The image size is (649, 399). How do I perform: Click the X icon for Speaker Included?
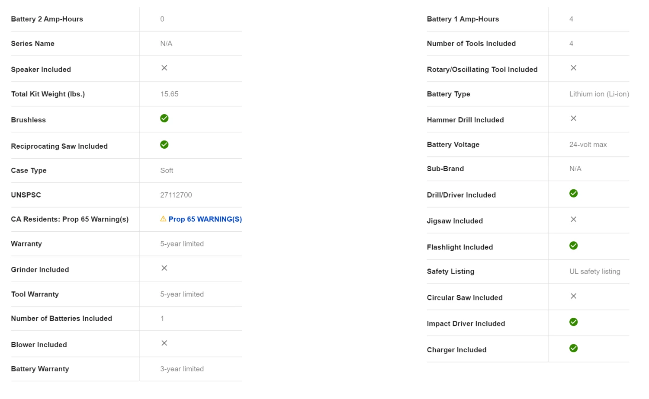click(164, 68)
